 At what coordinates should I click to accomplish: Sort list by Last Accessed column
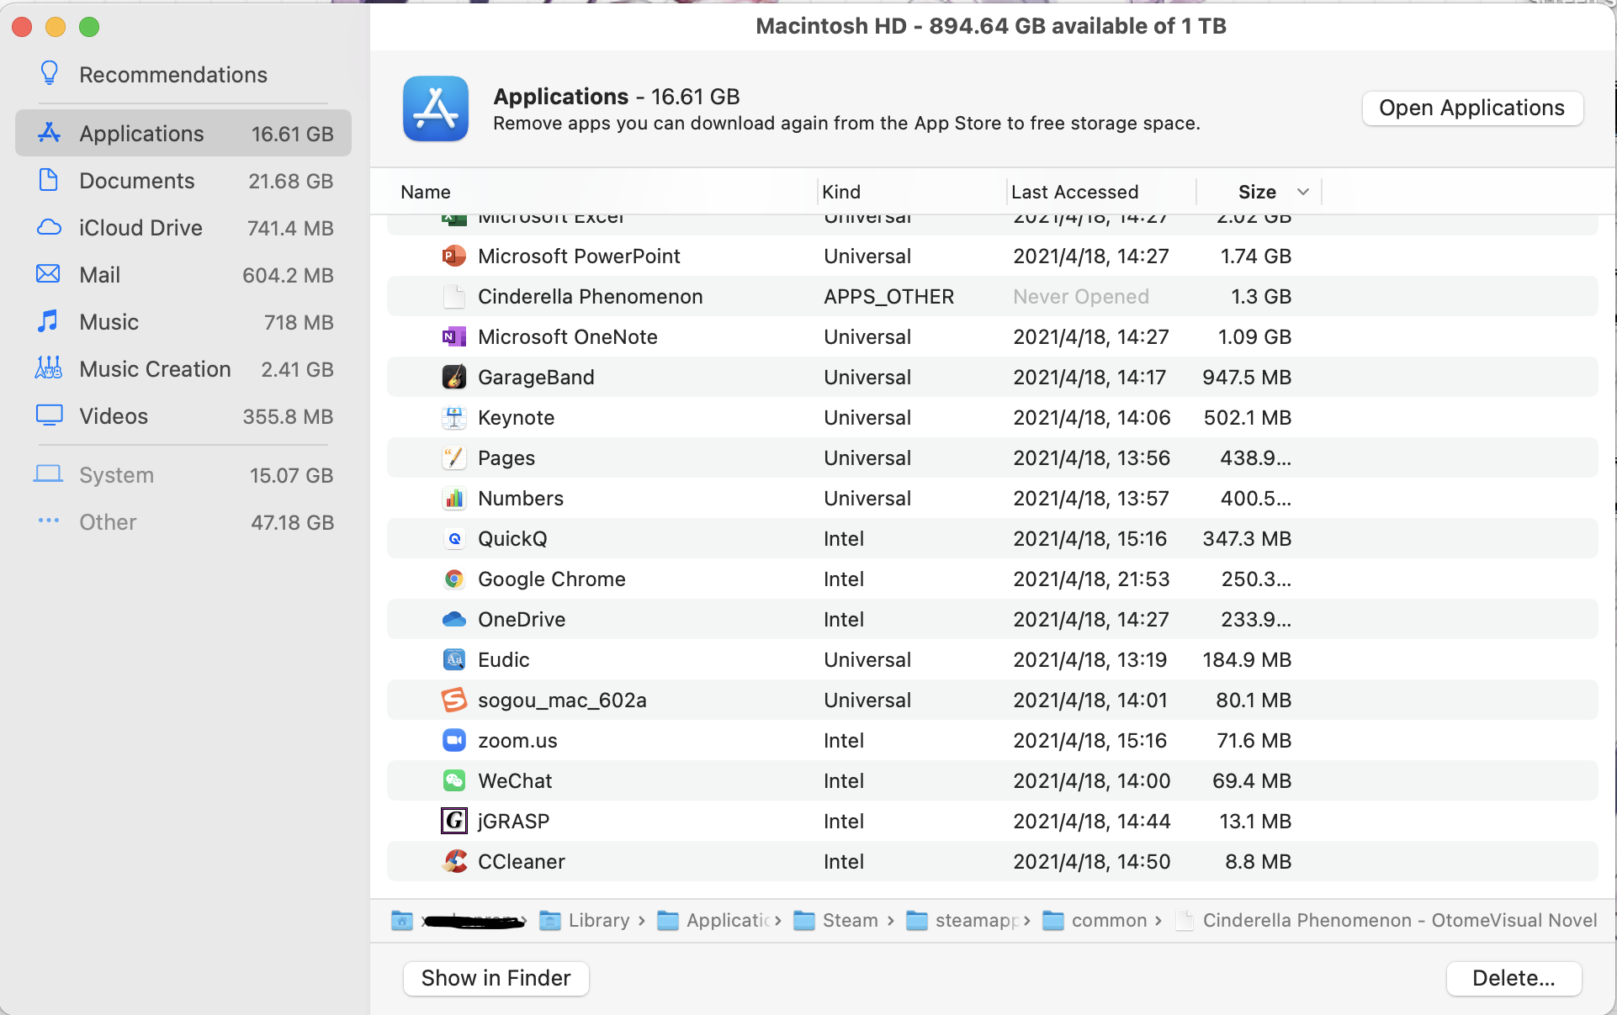coord(1074,192)
